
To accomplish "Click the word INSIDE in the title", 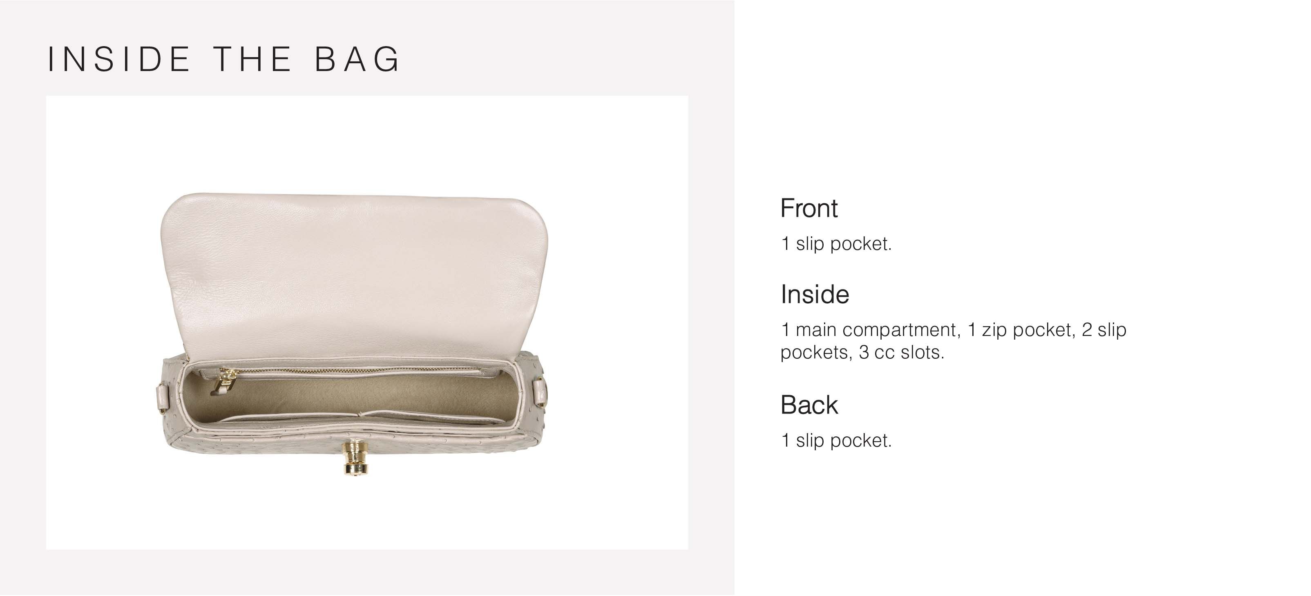I will pos(118,59).
